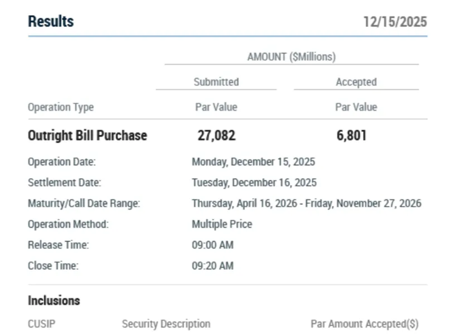Click the Operation Type label

61,107
